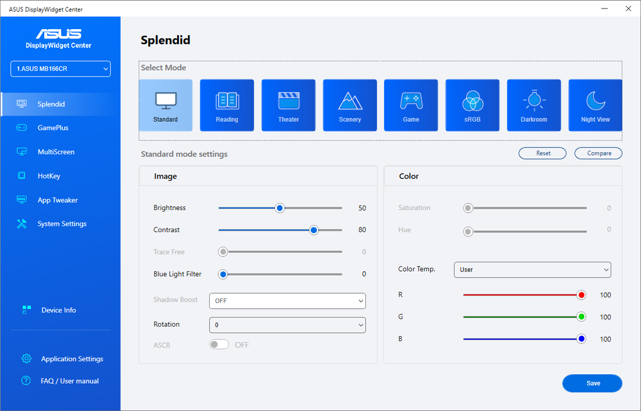Click the Application Settings gear icon
Image resolution: width=641 pixels, height=411 pixels.
pyautogui.click(x=26, y=359)
